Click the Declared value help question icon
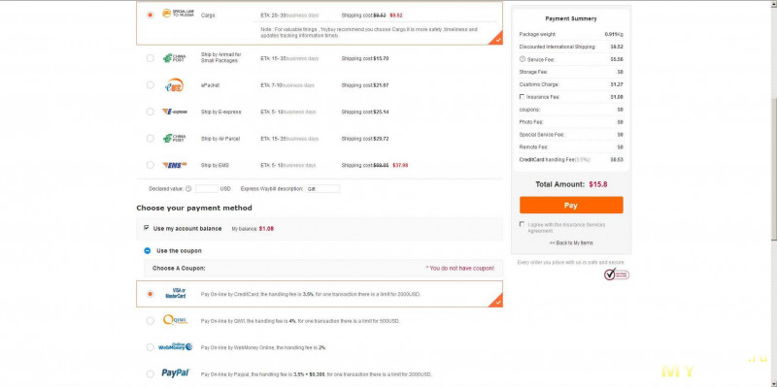The width and height of the screenshot is (777, 387). (188, 188)
